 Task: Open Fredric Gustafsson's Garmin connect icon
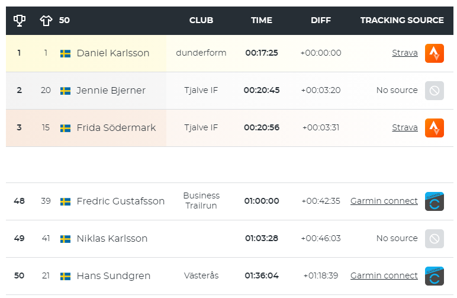point(435,201)
